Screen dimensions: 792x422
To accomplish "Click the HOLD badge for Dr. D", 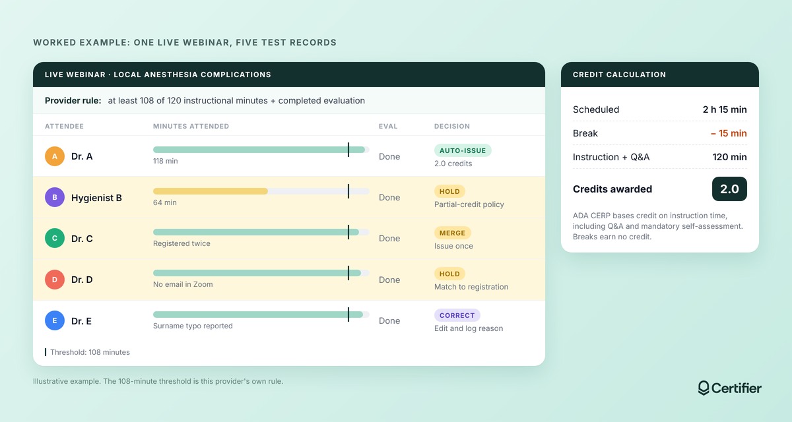I will tap(449, 274).
